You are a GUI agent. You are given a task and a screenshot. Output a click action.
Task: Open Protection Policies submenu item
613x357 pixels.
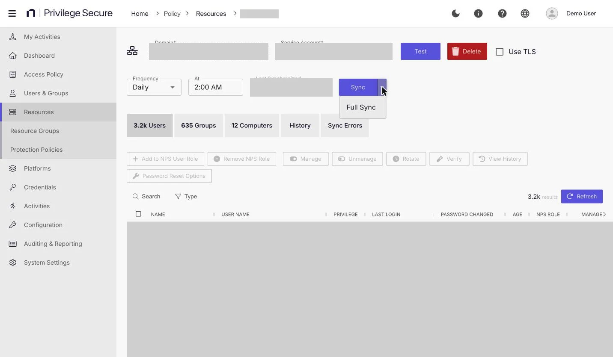(58, 150)
